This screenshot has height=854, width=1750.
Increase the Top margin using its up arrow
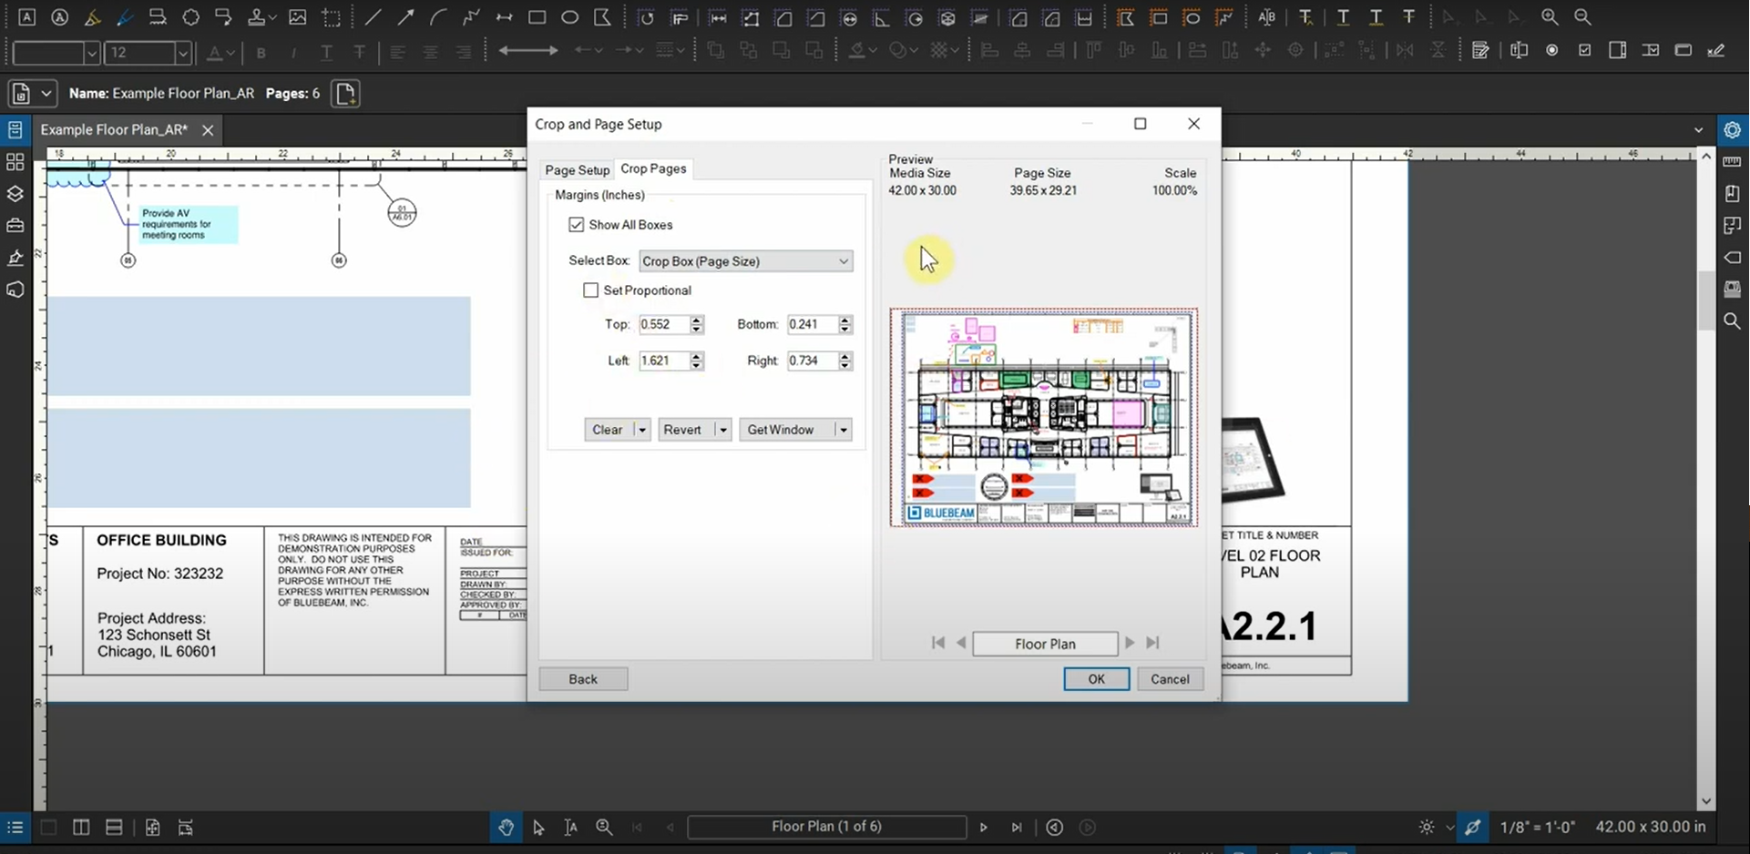coord(696,320)
